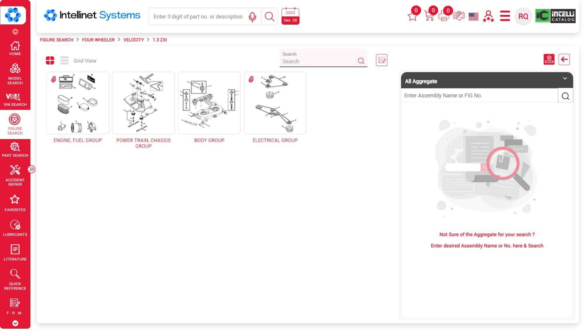The image size is (585, 331).
Task: Switch to grid view layout
Action: (50, 61)
